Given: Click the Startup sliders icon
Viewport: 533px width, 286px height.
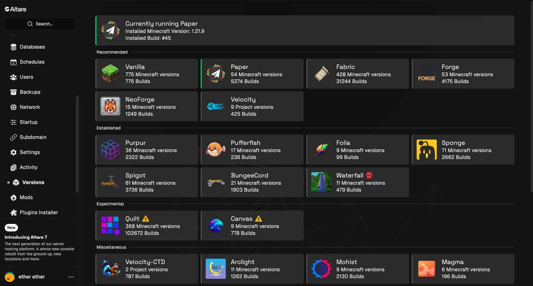Looking at the screenshot, I should tap(14, 122).
